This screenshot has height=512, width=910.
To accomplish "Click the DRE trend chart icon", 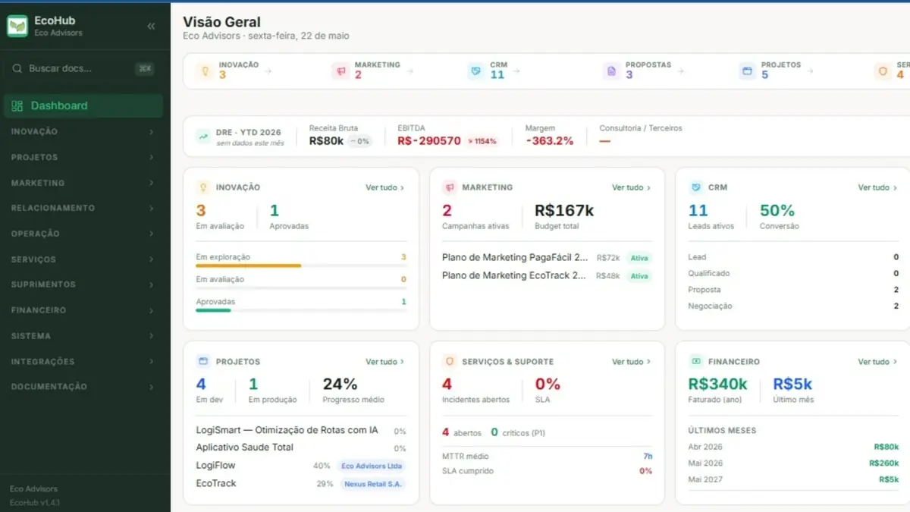I will pos(203,137).
